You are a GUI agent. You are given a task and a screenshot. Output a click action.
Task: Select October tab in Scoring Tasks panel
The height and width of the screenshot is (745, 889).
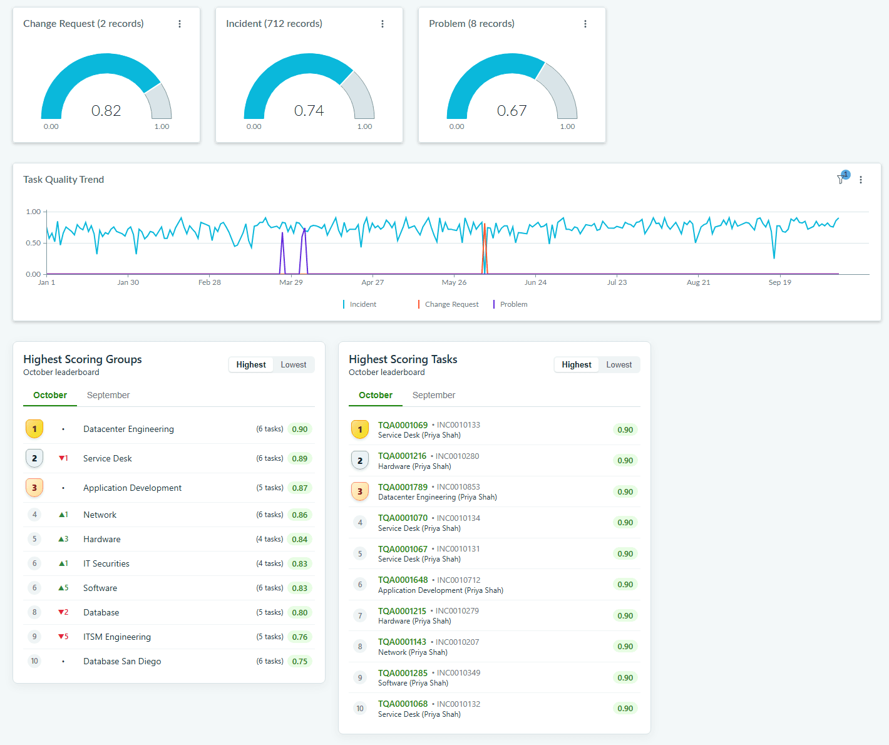(376, 395)
